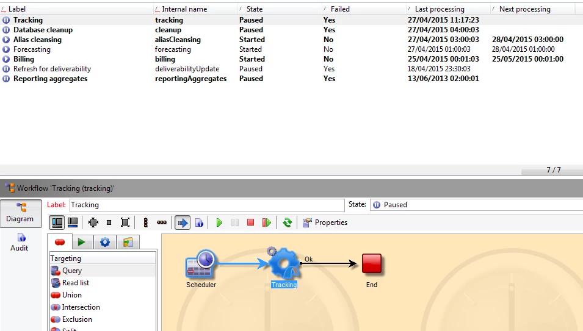583x331 pixels.
Task: Sort list by Internal name column header
Action: (x=195, y=9)
